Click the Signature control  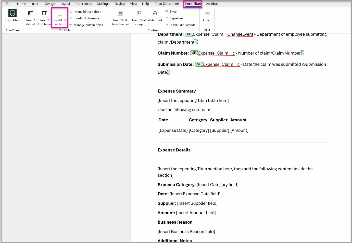pos(174,18)
